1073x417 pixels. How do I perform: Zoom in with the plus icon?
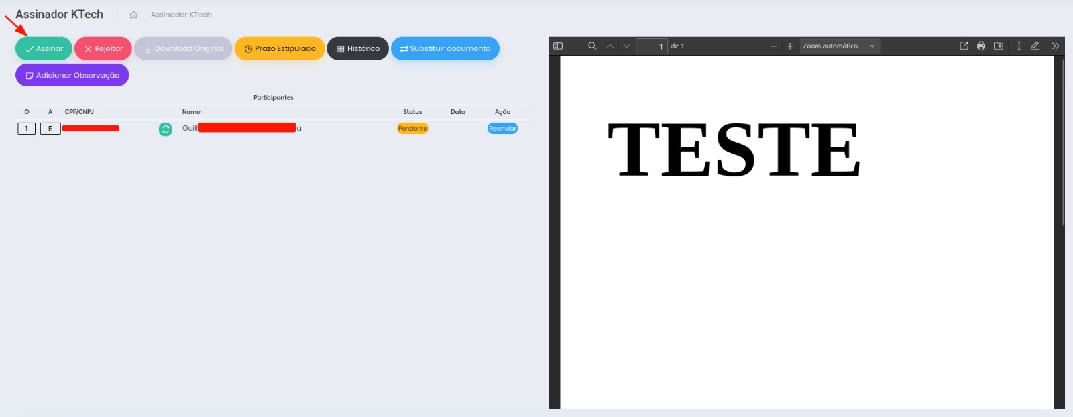point(790,46)
